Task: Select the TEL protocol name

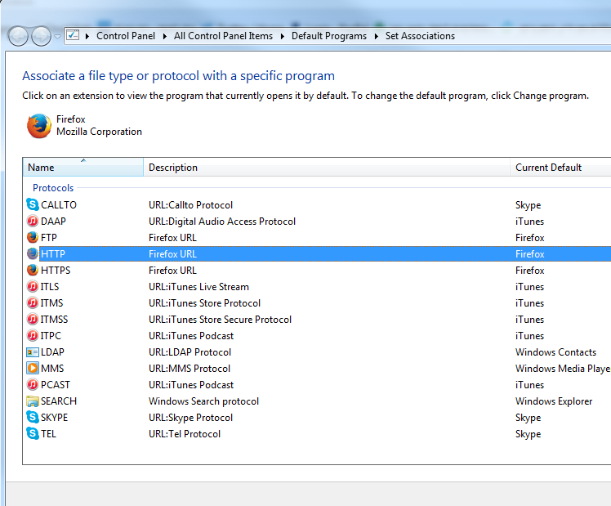Action: tap(48, 434)
